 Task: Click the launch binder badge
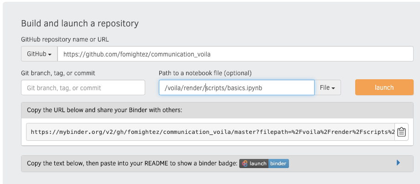coord(264,164)
